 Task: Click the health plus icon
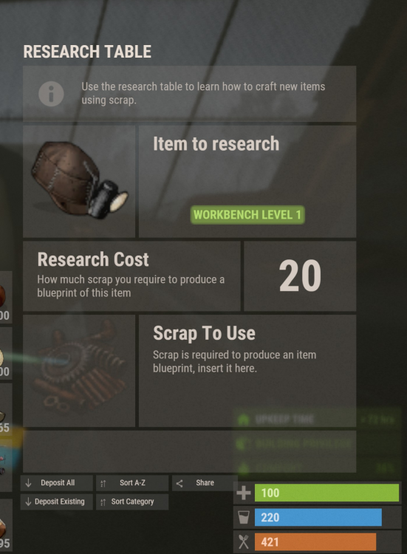[244, 493]
